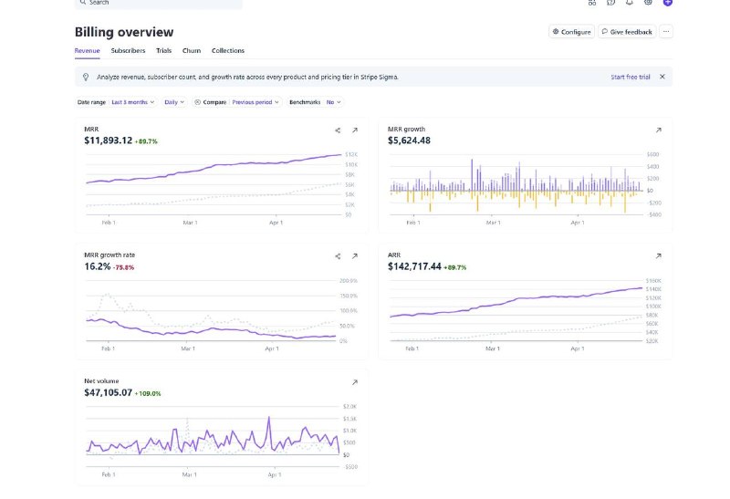
Task: Open the Collections tab
Action: tap(228, 51)
